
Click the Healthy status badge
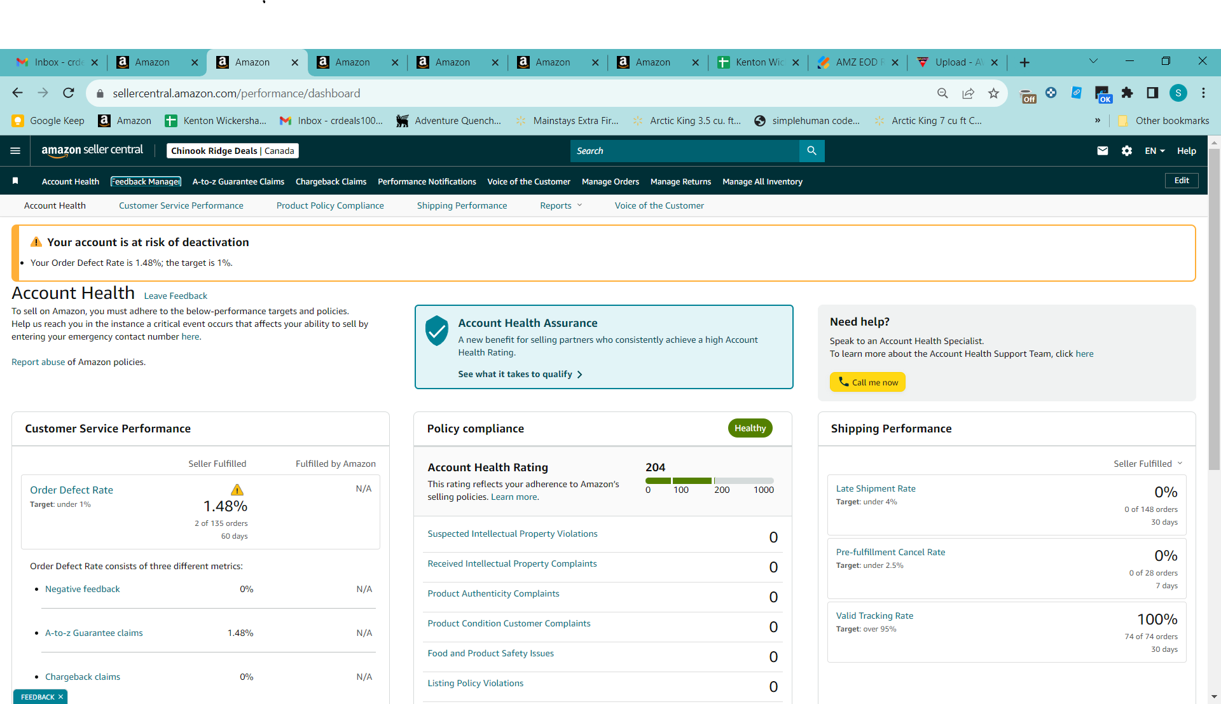tap(750, 428)
